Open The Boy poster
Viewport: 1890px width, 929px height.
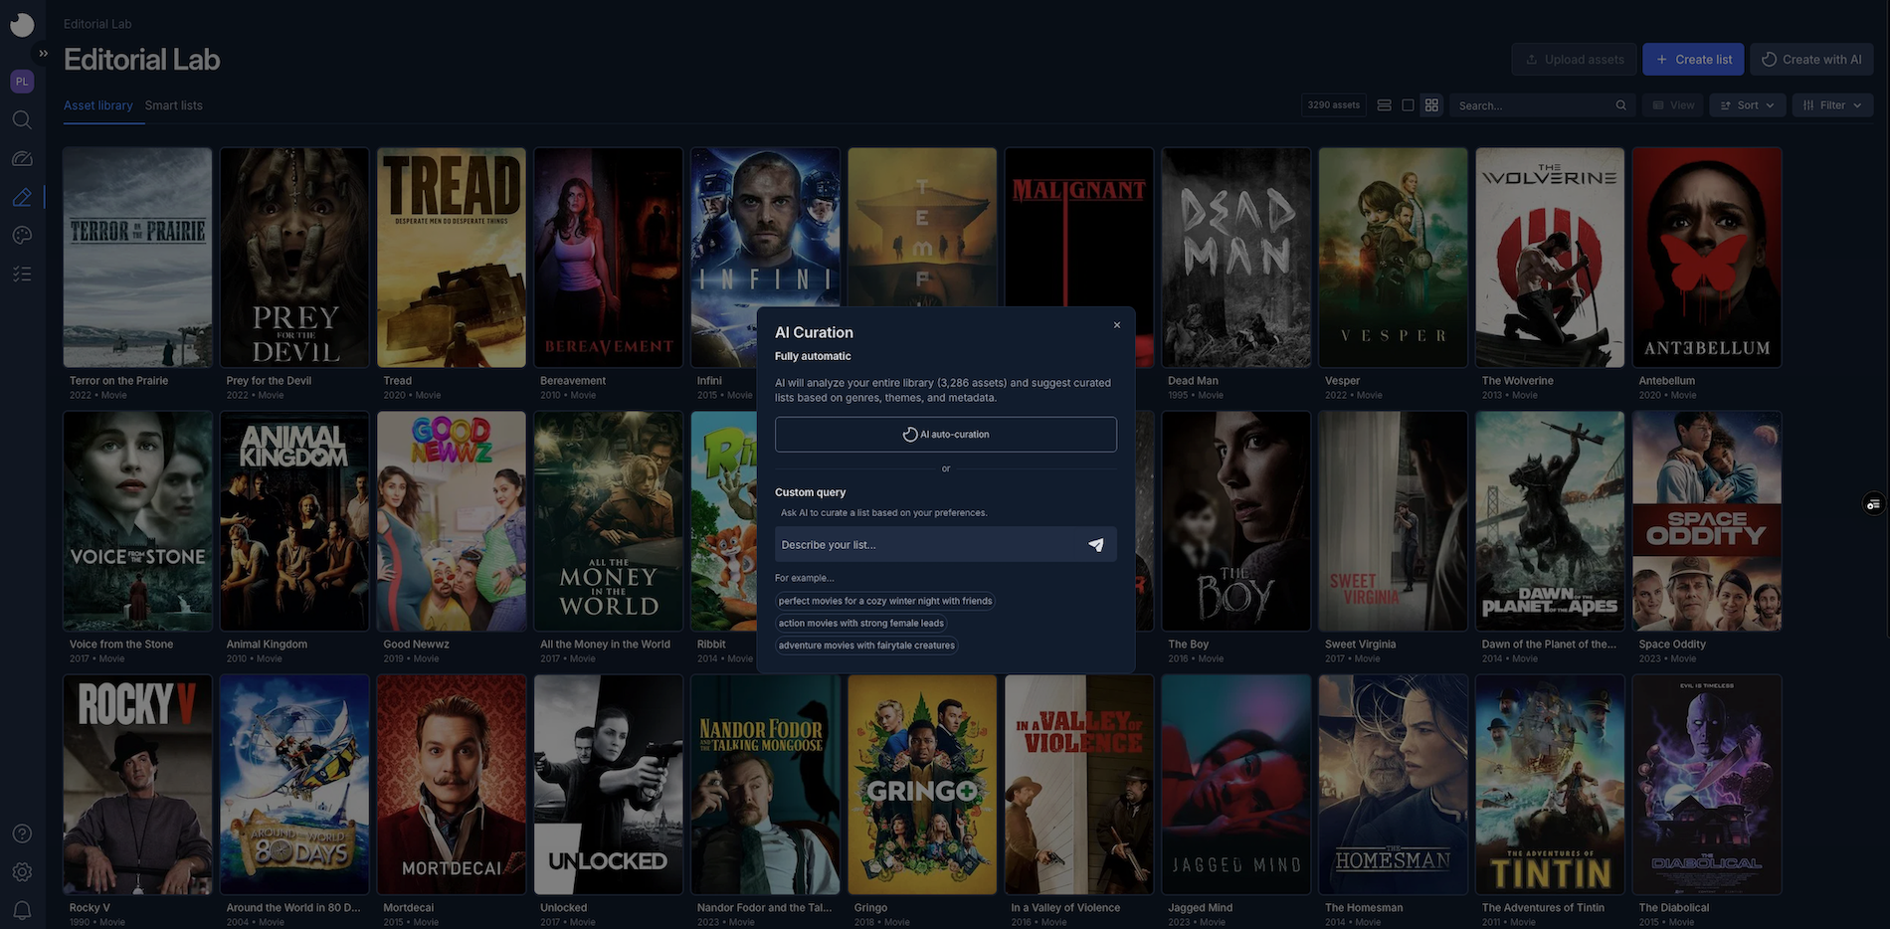tap(1236, 521)
